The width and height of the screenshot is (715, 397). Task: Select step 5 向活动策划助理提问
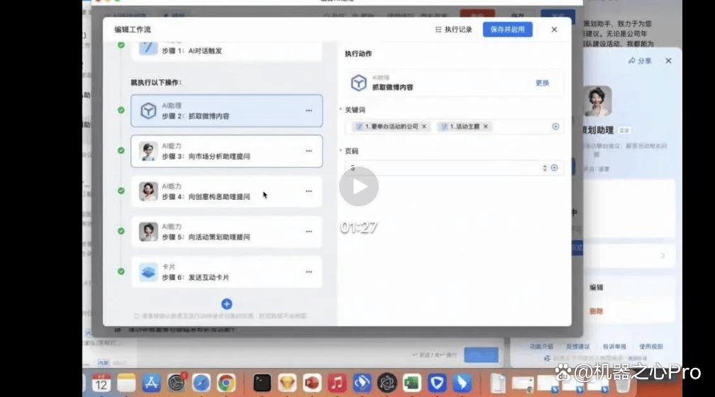click(227, 232)
